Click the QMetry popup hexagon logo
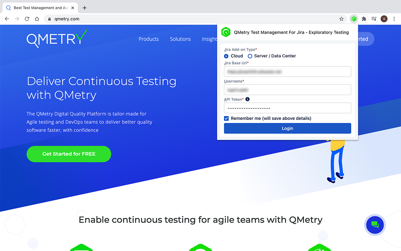This screenshot has height=251, width=401. (x=226, y=32)
